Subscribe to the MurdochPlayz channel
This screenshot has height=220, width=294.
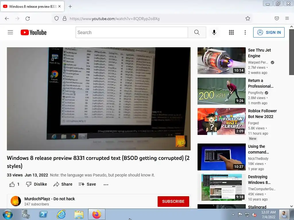click(173, 201)
